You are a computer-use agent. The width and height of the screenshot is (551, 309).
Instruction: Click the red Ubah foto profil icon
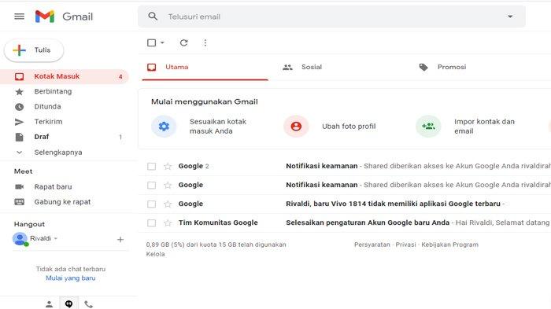(x=296, y=126)
